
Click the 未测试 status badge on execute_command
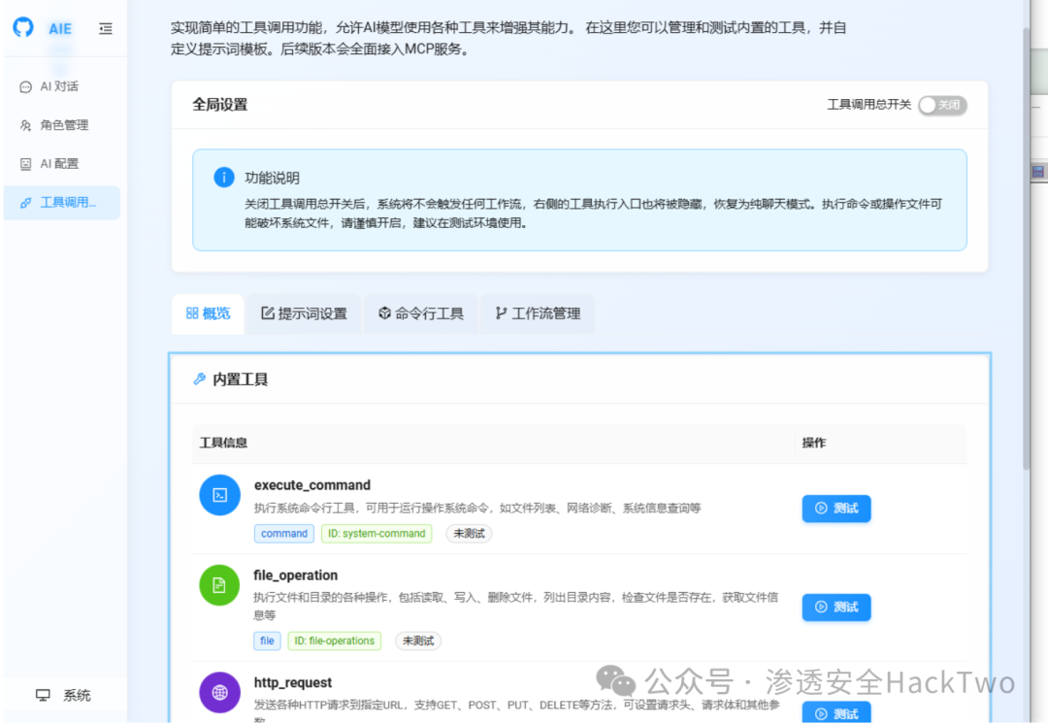(x=469, y=534)
